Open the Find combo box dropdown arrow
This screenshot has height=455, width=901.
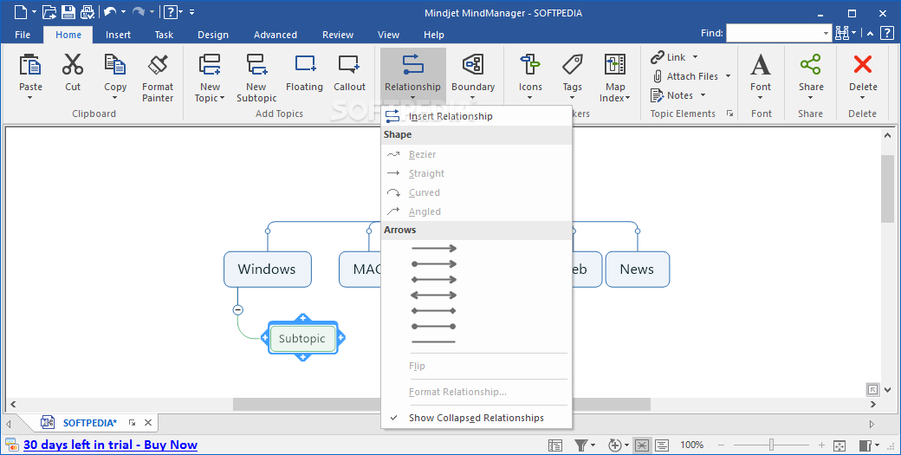pos(826,33)
